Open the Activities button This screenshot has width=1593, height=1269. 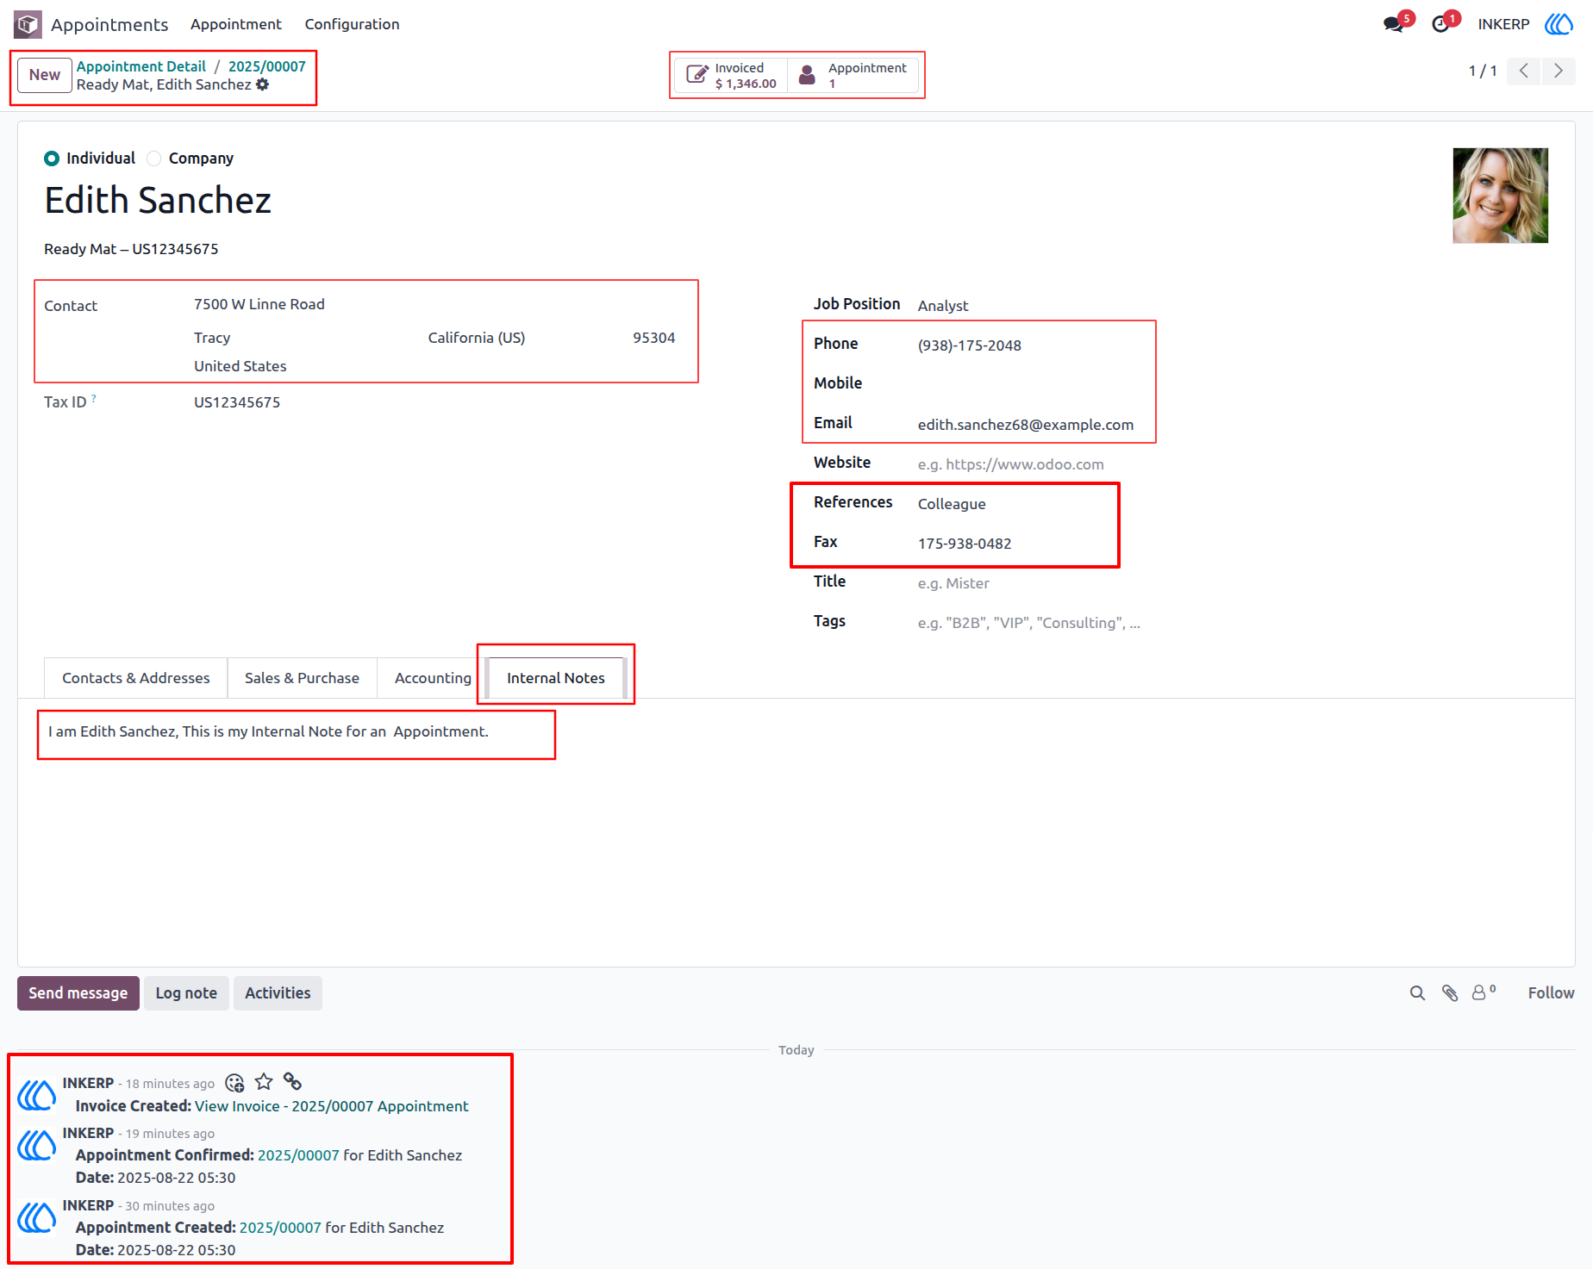click(278, 993)
